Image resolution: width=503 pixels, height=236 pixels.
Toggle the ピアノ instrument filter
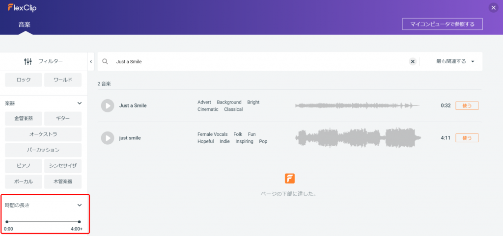(23, 166)
